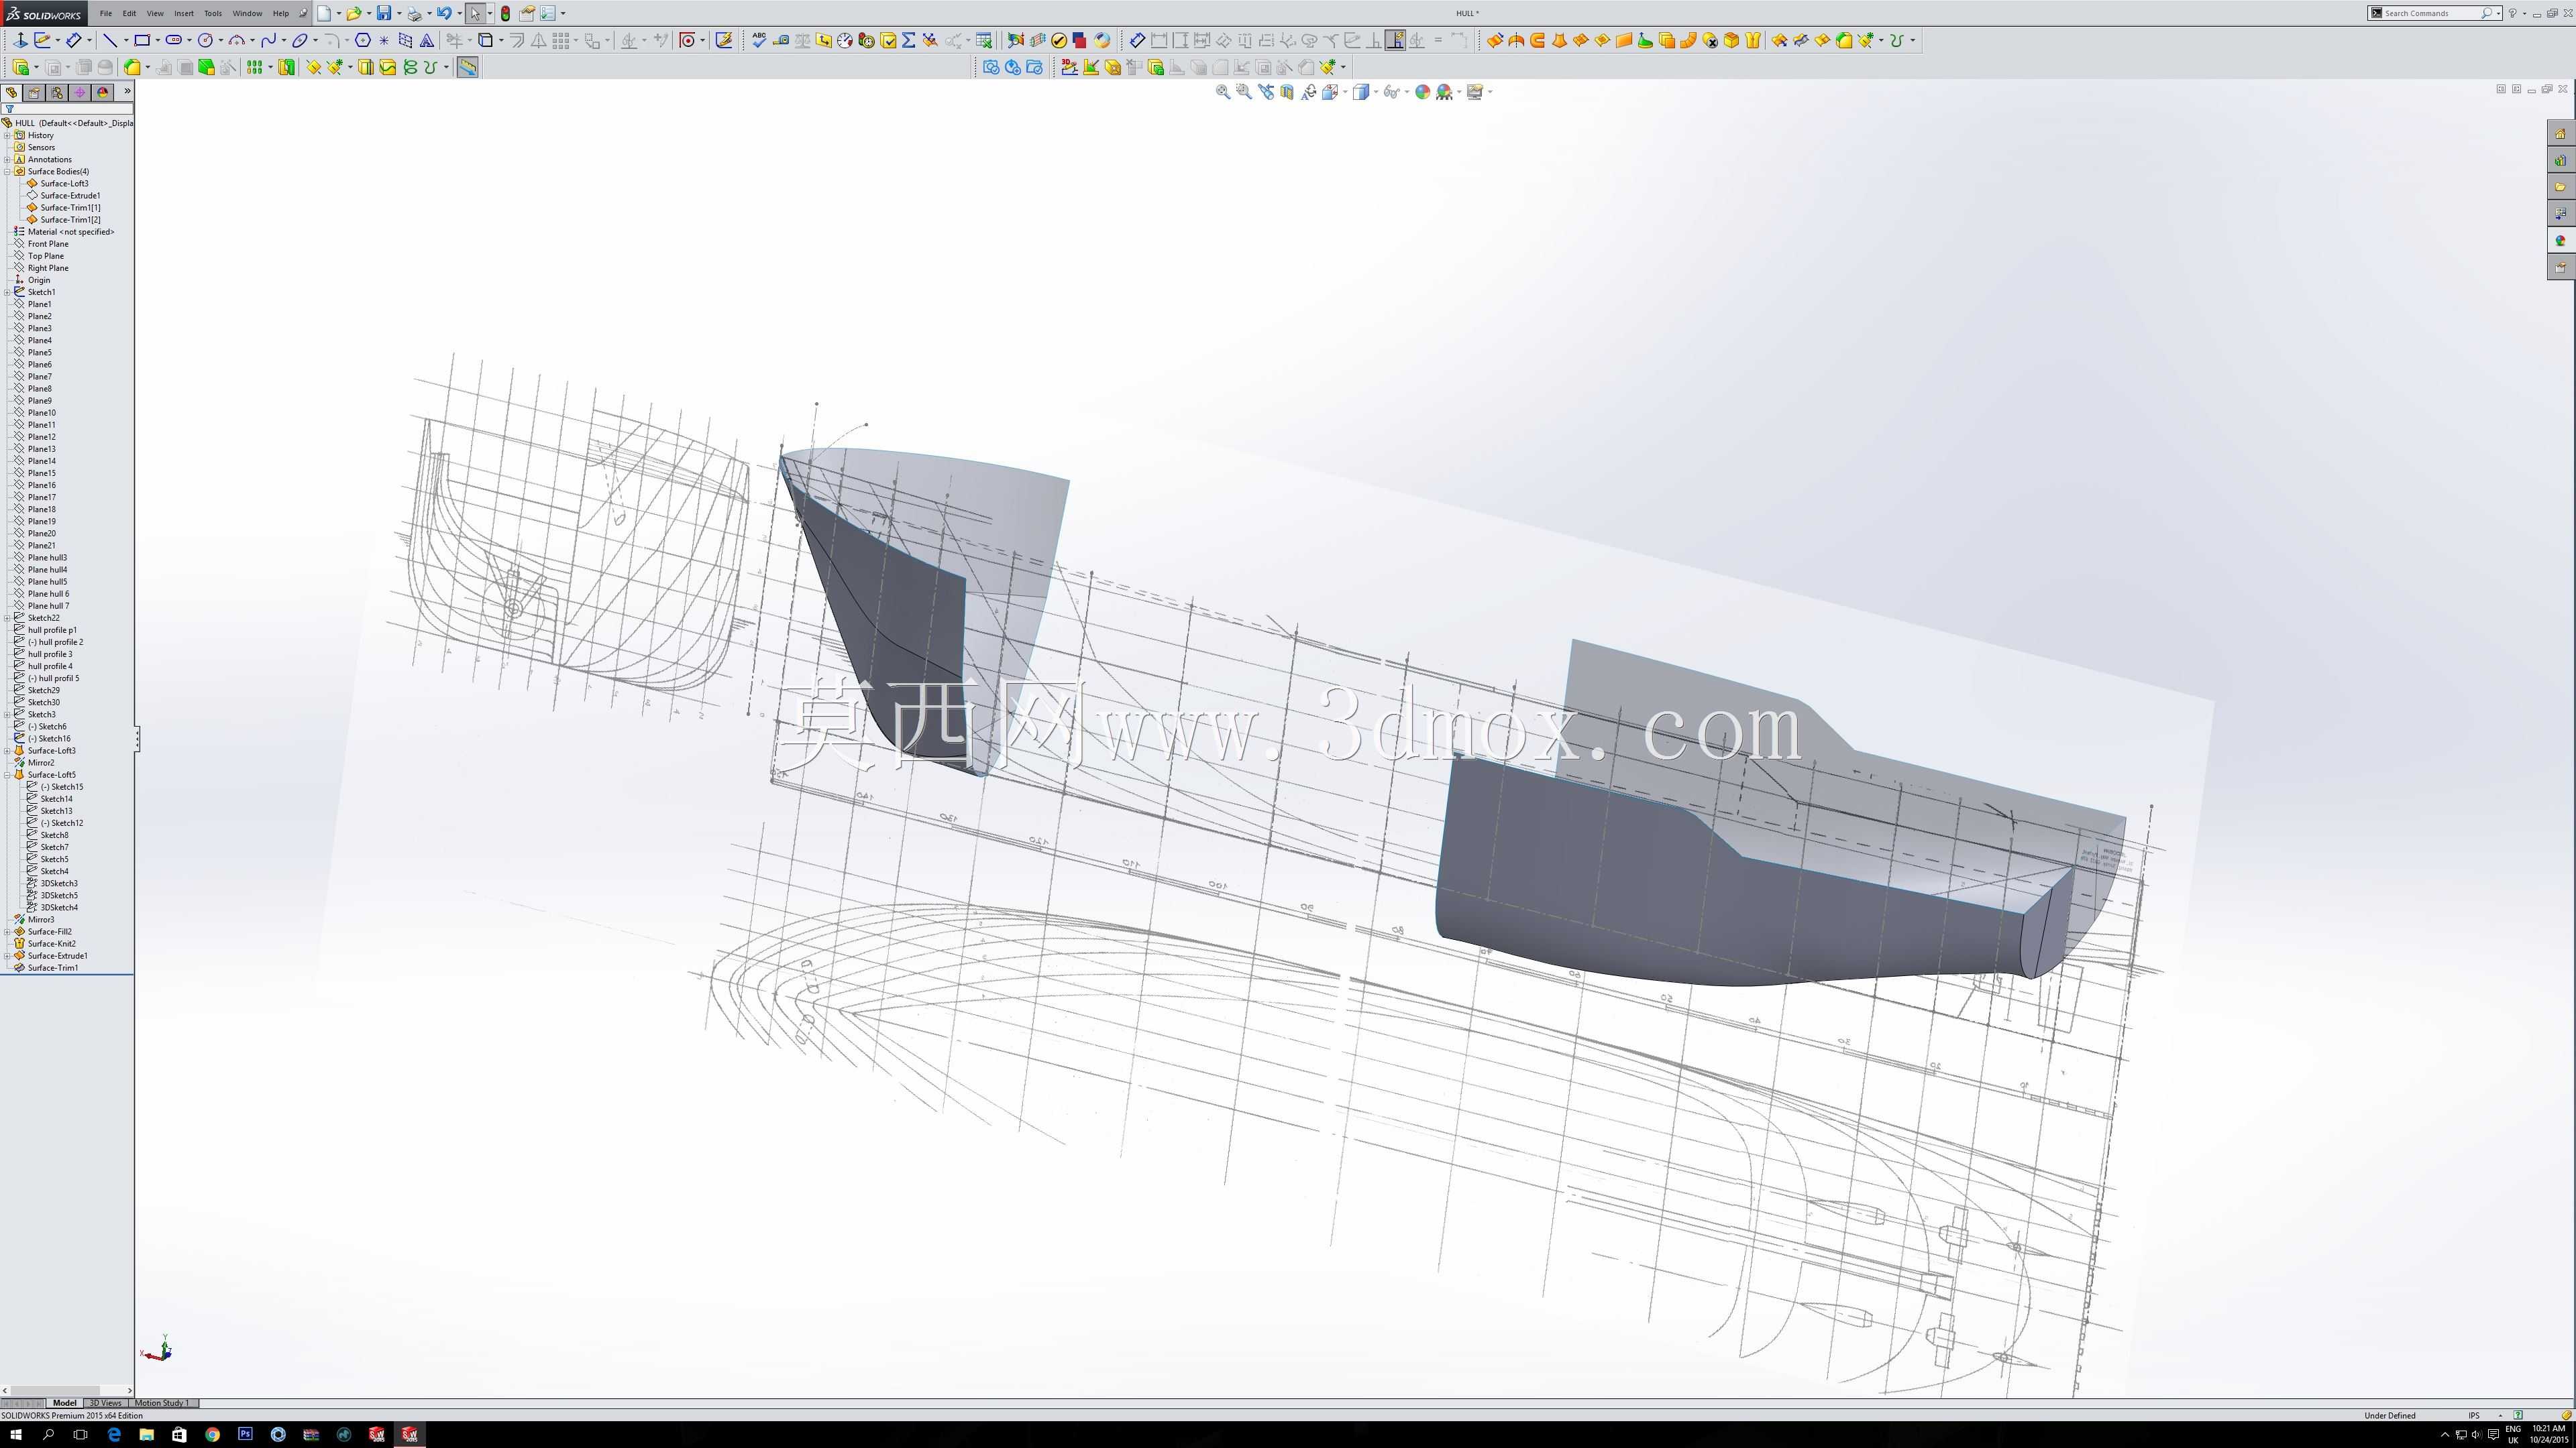The height and width of the screenshot is (1448, 2576).
Task: Select the Spline sketch tool
Action: (268, 40)
